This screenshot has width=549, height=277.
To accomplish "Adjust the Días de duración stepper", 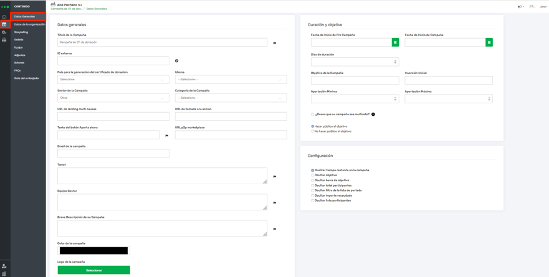I will [395, 62].
